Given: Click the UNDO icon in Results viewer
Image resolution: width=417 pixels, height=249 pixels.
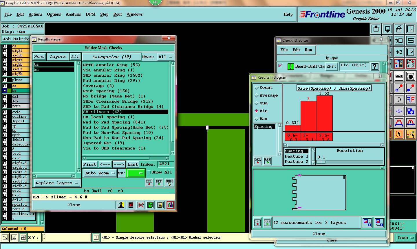Looking at the screenshot, I should click(x=169, y=183).
